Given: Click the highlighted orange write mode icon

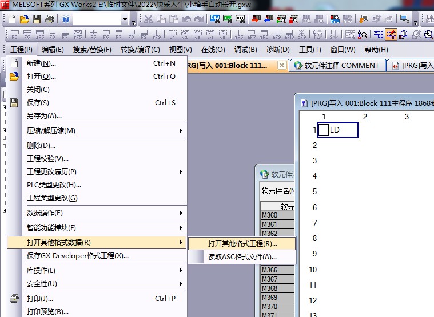Looking at the screenshot, I should 391,34.
